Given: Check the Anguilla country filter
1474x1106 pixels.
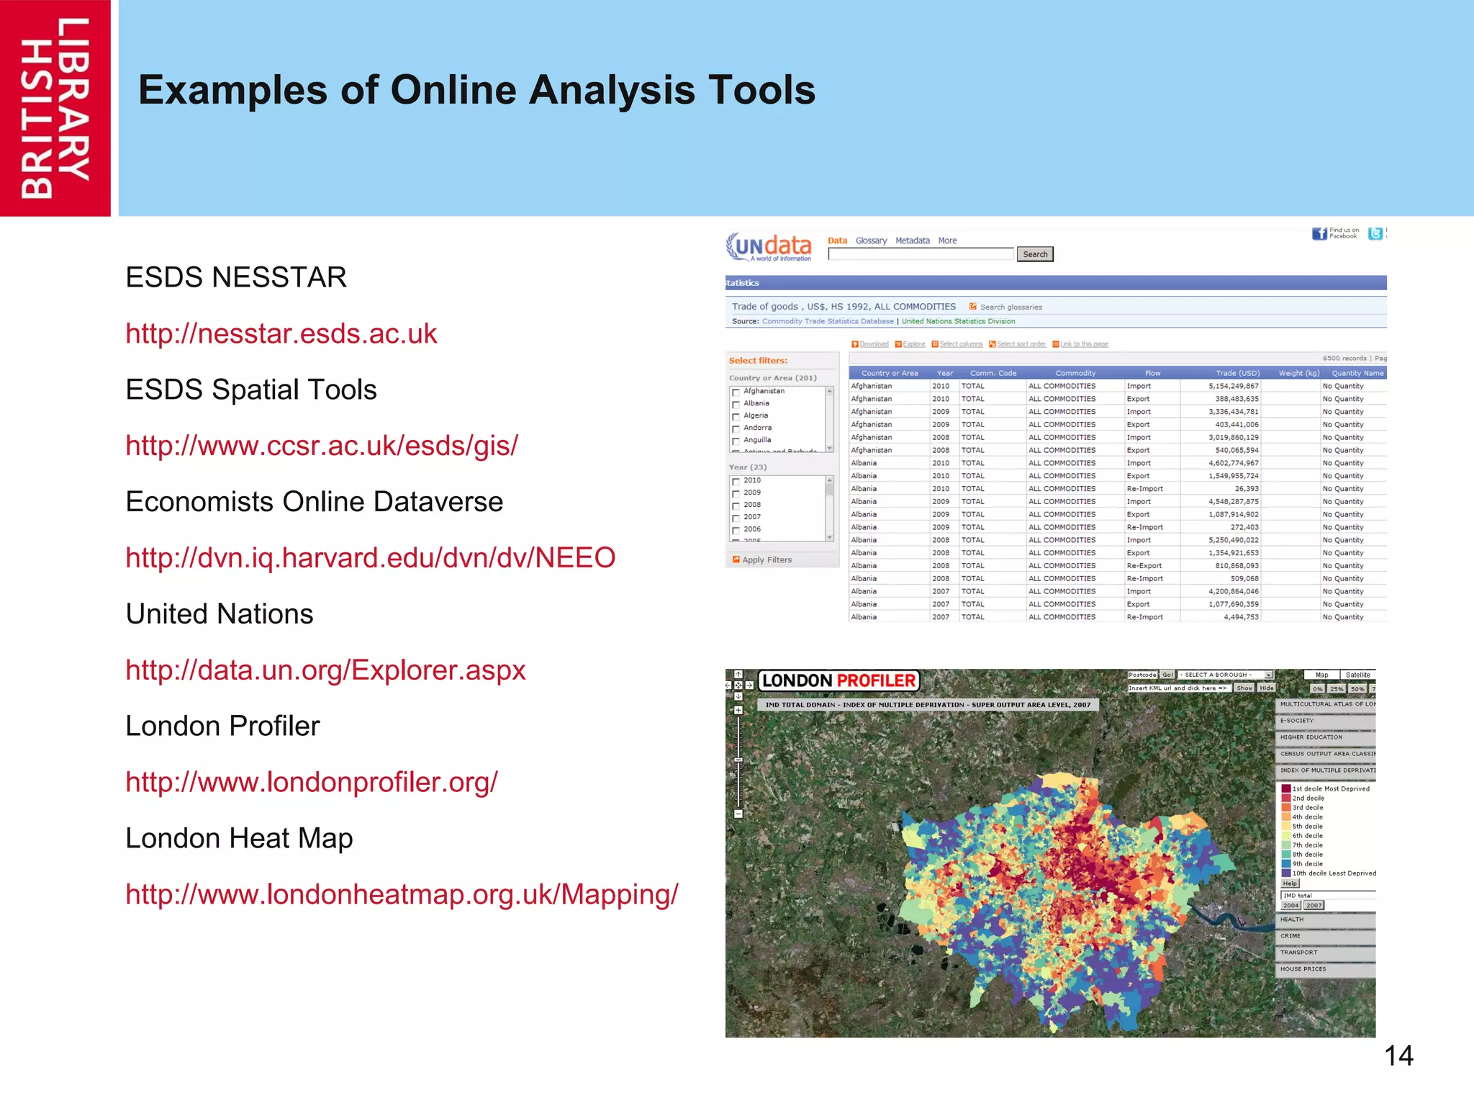Looking at the screenshot, I should pyautogui.click(x=736, y=441).
